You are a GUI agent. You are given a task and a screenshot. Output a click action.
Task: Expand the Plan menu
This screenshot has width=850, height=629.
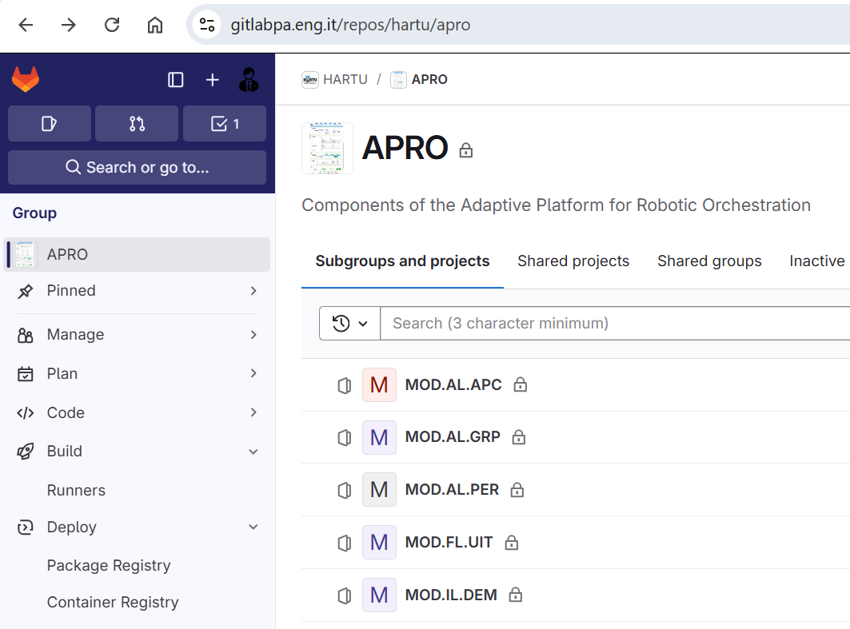click(x=137, y=374)
